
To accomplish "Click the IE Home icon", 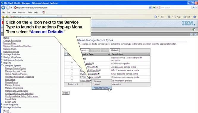I will point(155,17).
